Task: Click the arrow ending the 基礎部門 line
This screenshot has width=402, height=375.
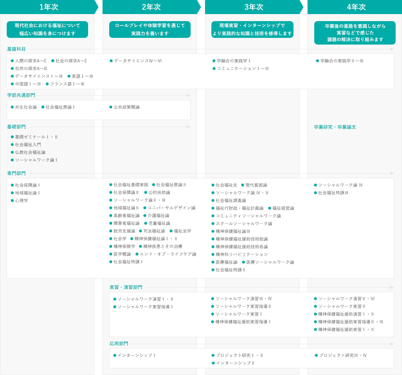Action: coord(189,127)
